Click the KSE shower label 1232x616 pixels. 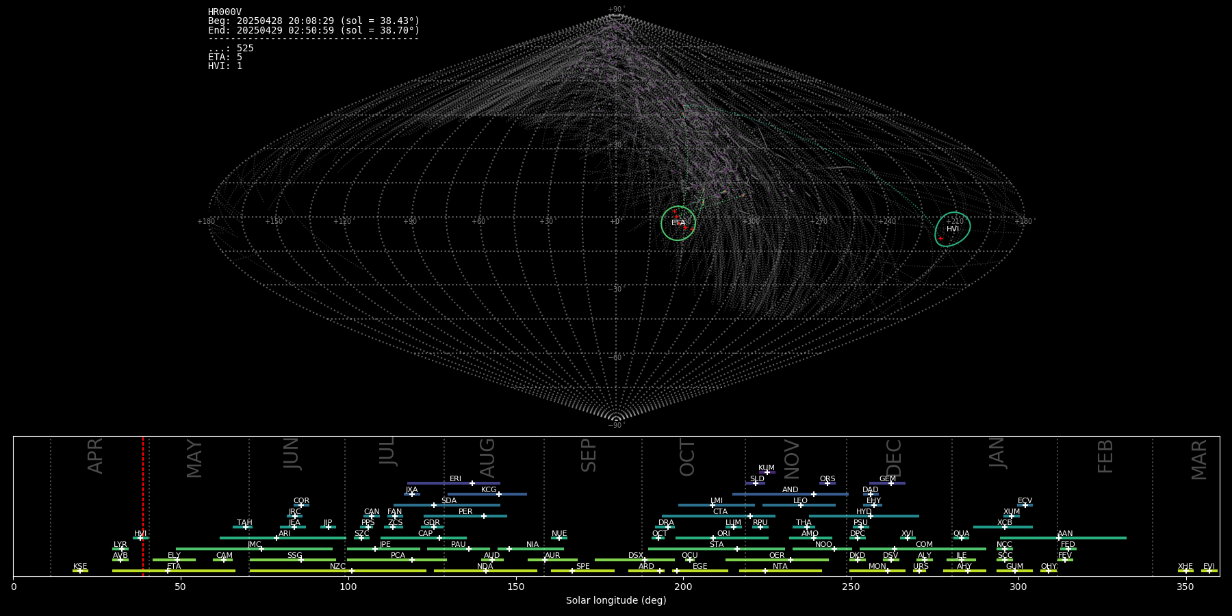coord(80,567)
